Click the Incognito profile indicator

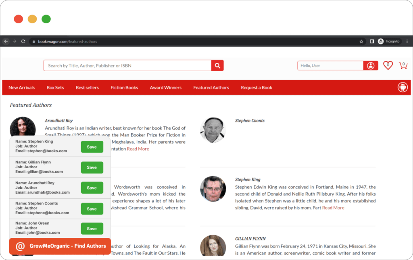(x=389, y=41)
